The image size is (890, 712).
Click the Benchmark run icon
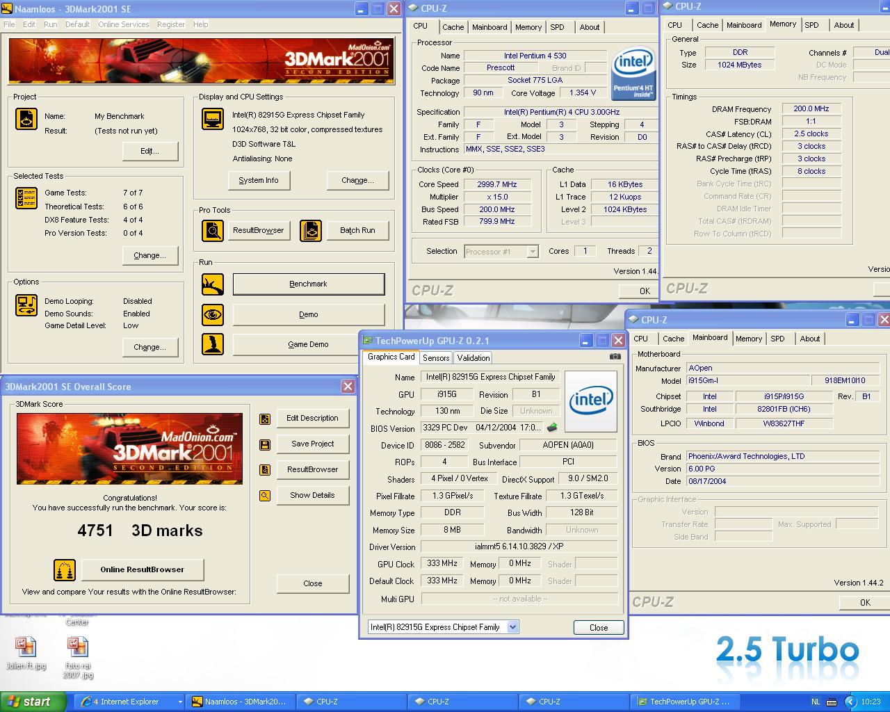click(x=213, y=284)
